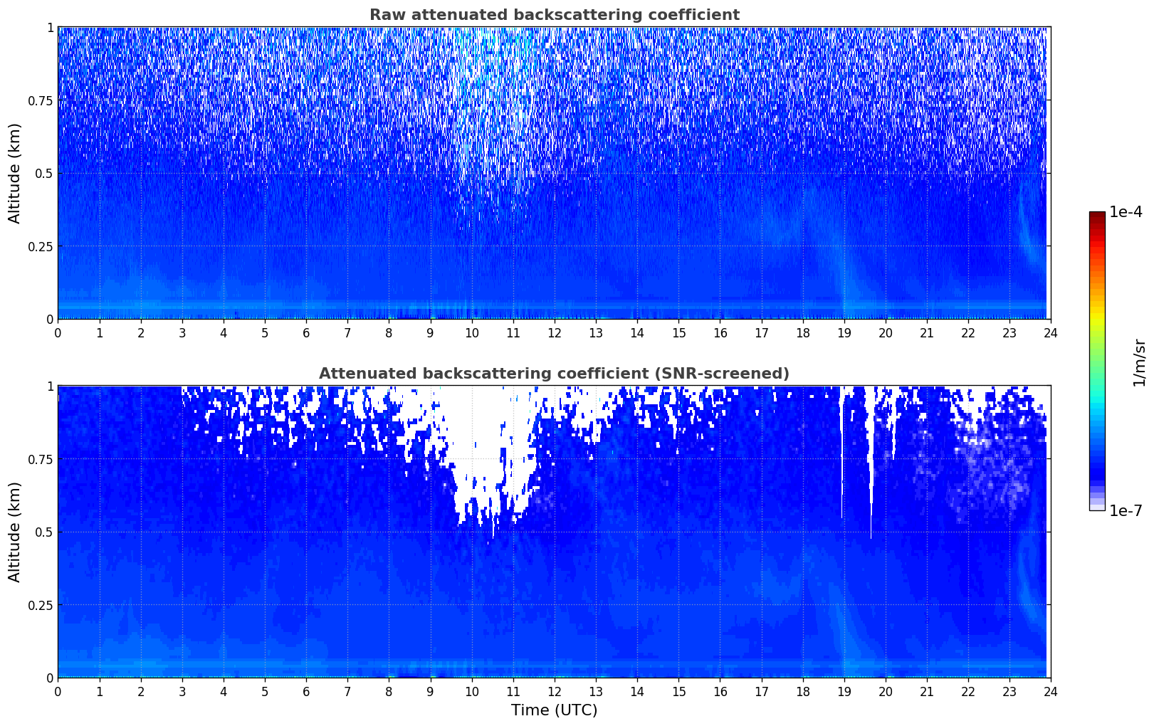Click altitude tick '0.25' on the top plot
This screenshot has width=1154, height=726.
(x=41, y=246)
